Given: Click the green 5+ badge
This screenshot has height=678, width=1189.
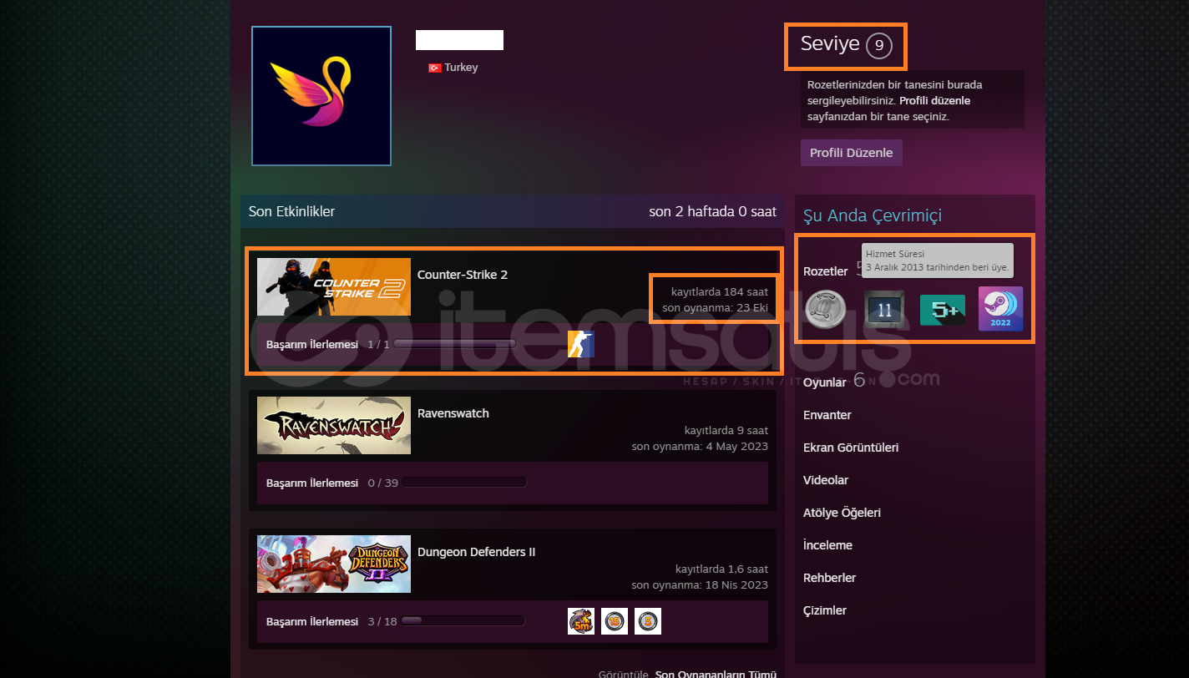Looking at the screenshot, I should 942,310.
